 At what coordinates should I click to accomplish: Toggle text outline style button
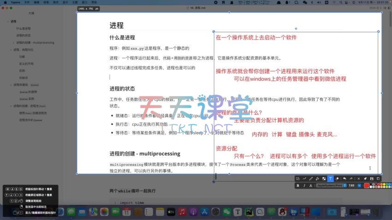pos(310,185)
